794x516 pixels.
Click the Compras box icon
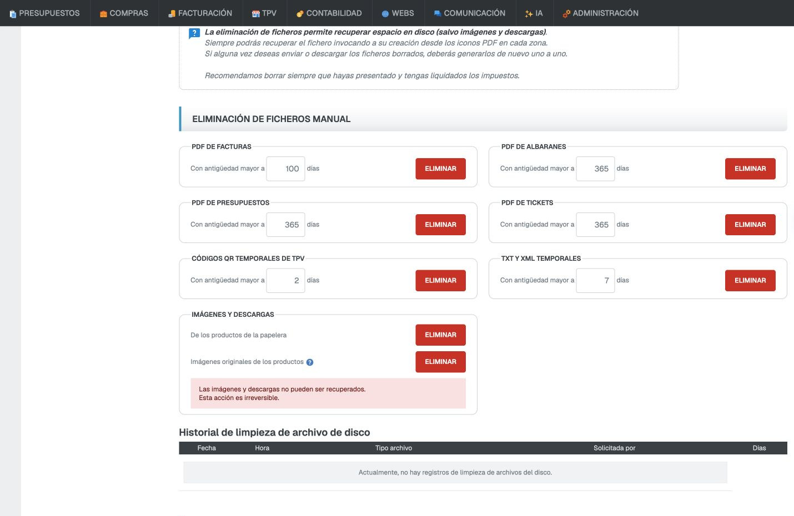[103, 14]
